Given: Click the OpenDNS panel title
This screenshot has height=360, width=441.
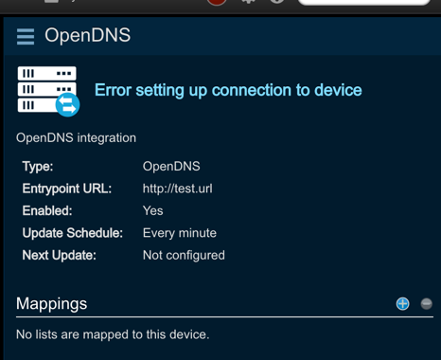Looking at the screenshot, I should pyautogui.click(x=87, y=35).
